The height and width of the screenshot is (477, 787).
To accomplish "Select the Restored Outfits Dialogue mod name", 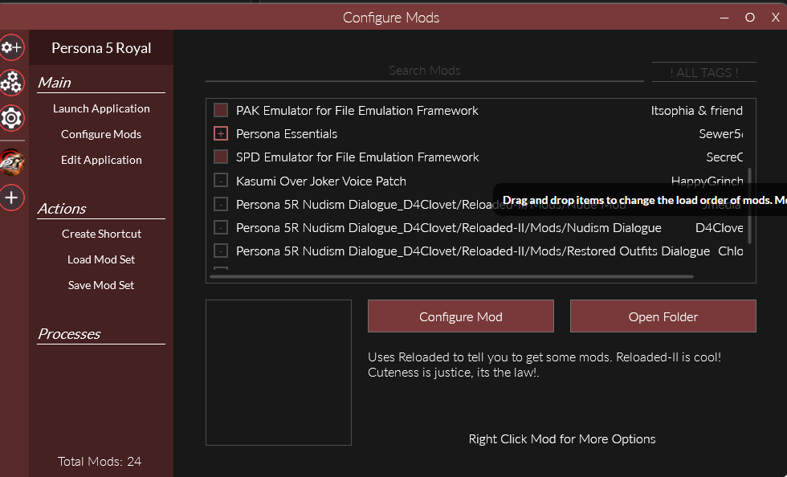I will 473,251.
